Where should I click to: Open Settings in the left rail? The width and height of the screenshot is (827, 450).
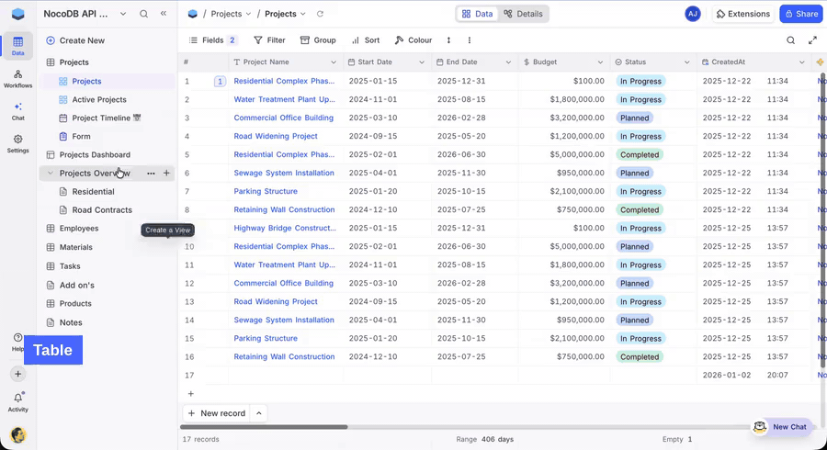[x=18, y=143]
